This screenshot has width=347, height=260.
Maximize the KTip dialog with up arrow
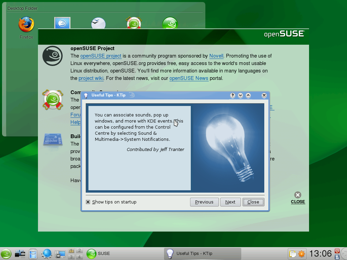(x=248, y=95)
